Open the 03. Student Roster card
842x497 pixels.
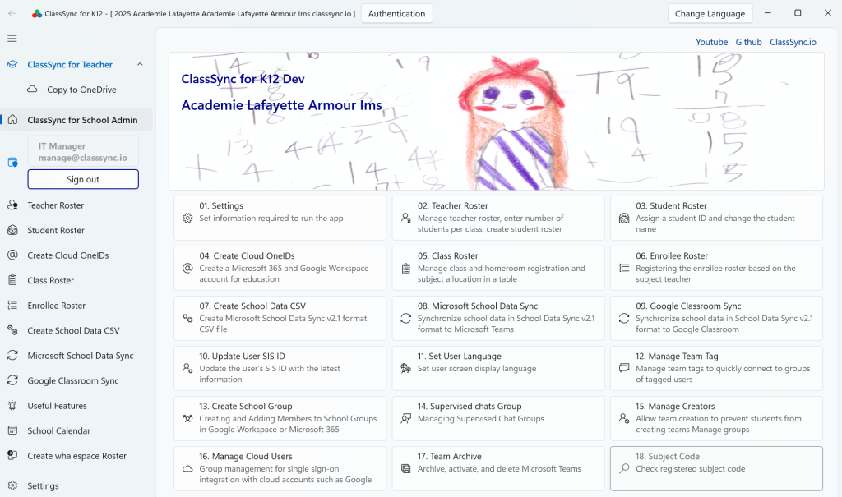716,218
